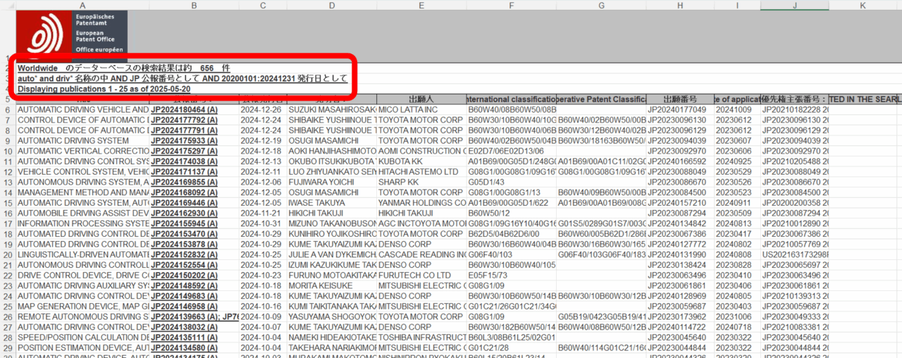Click classification cell G05D1/43

[x=511, y=182]
